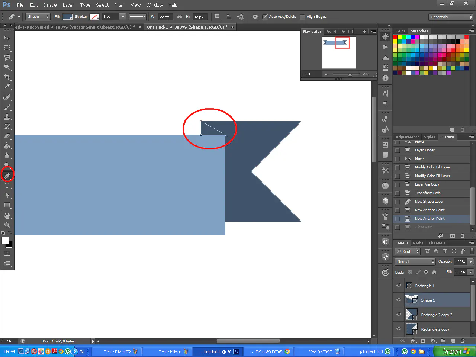Image resolution: width=476 pixels, height=357 pixels.
Task: Select the Horizontal Type tool
Action: [x=7, y=186]
